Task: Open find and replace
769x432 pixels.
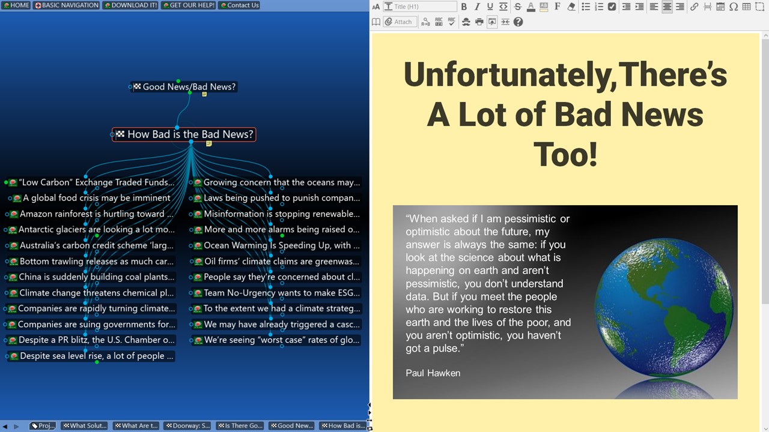Action: 425,22
